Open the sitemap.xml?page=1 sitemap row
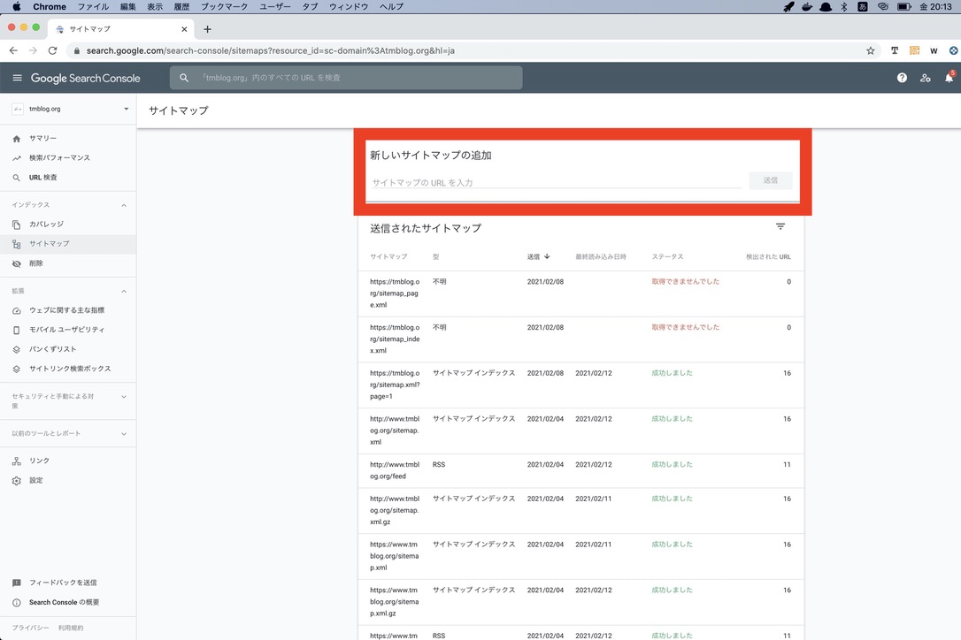This screenshot has height=640, width=961. (580, 385)
